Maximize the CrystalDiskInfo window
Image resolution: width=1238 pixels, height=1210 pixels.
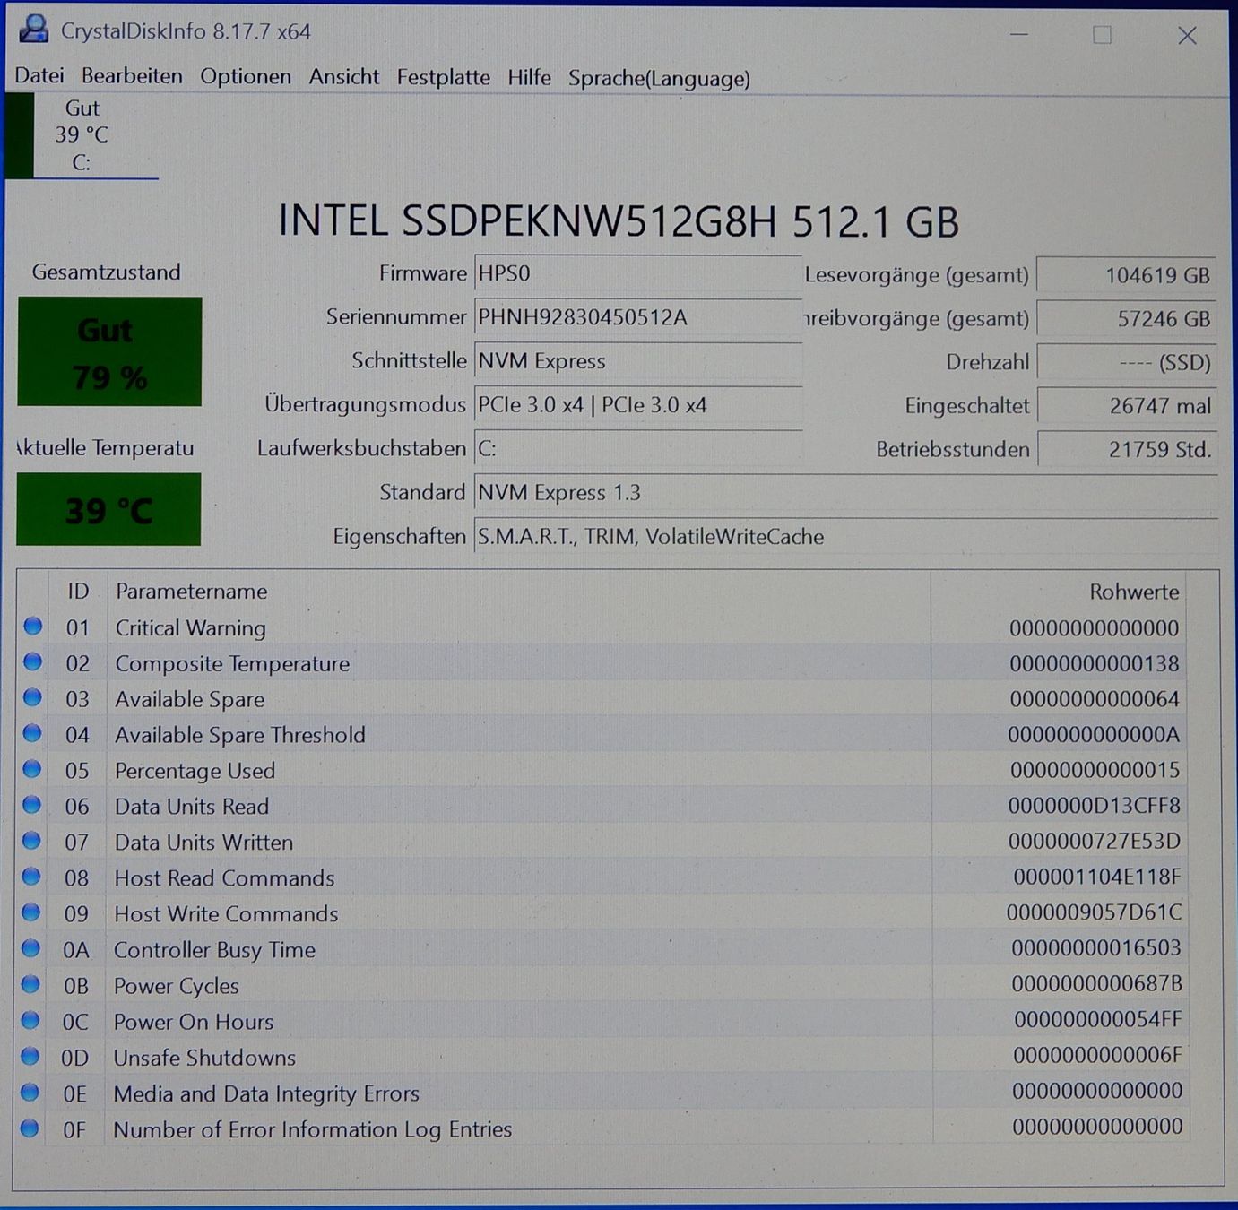pos(1102,35)
